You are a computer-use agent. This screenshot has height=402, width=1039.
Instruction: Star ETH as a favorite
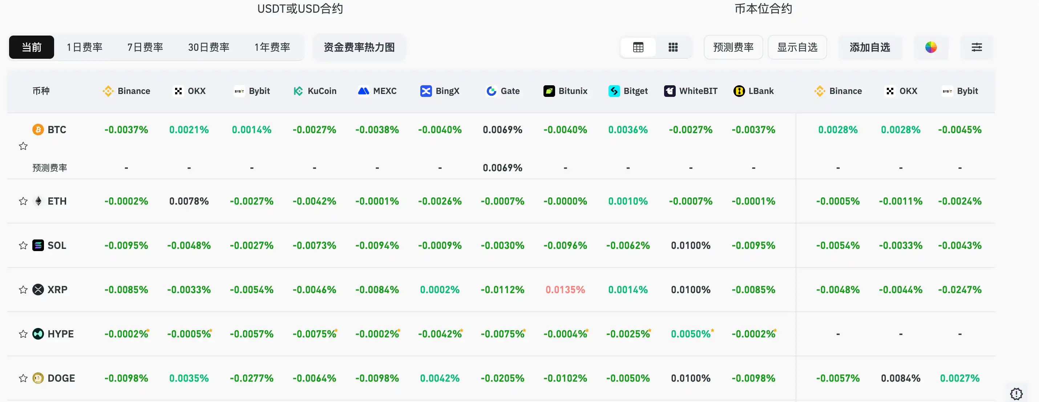(x=23, y=201)
